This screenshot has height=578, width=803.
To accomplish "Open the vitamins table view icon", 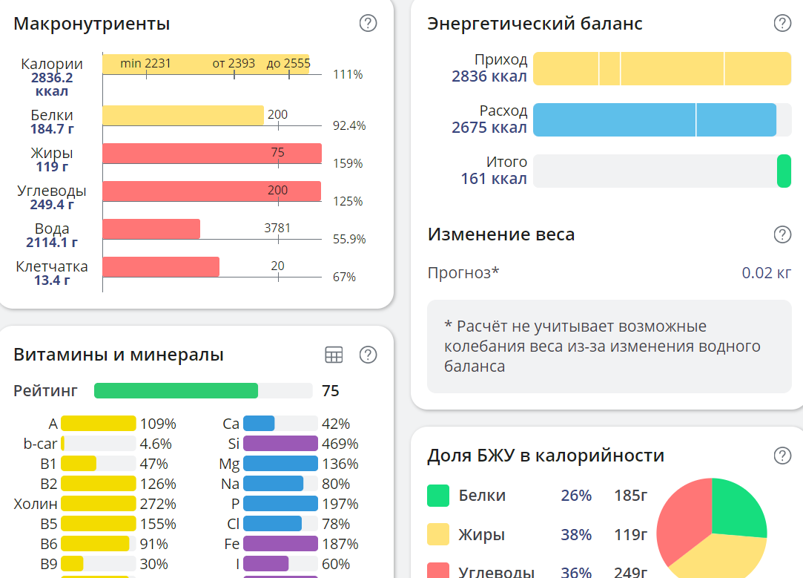I will 334,355.
